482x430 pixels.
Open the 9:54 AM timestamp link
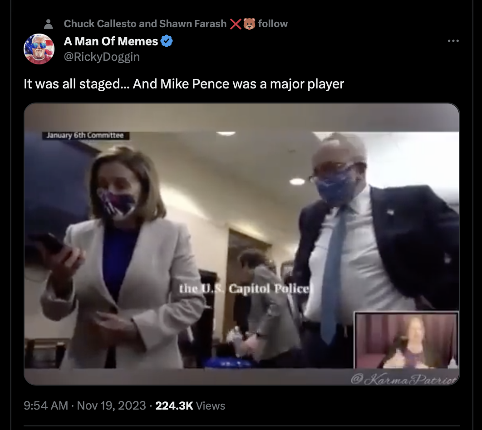click(x=46, y=406)
